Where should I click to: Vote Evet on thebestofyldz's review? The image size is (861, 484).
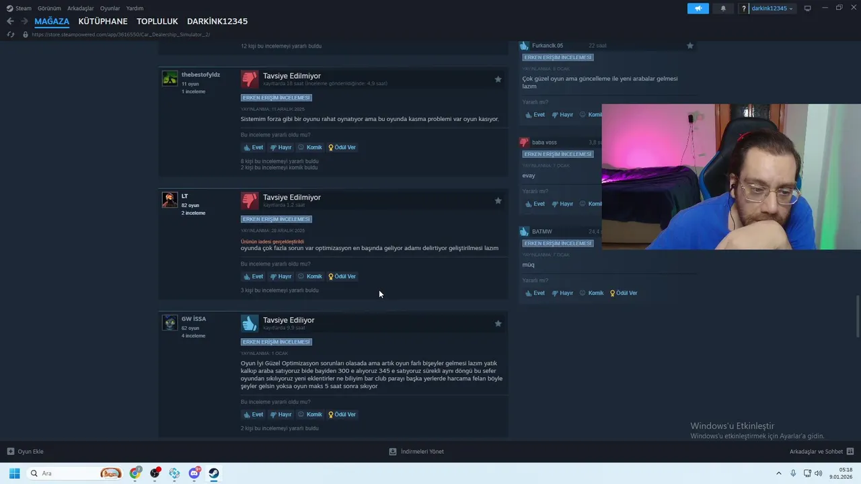tap(254, 147)
